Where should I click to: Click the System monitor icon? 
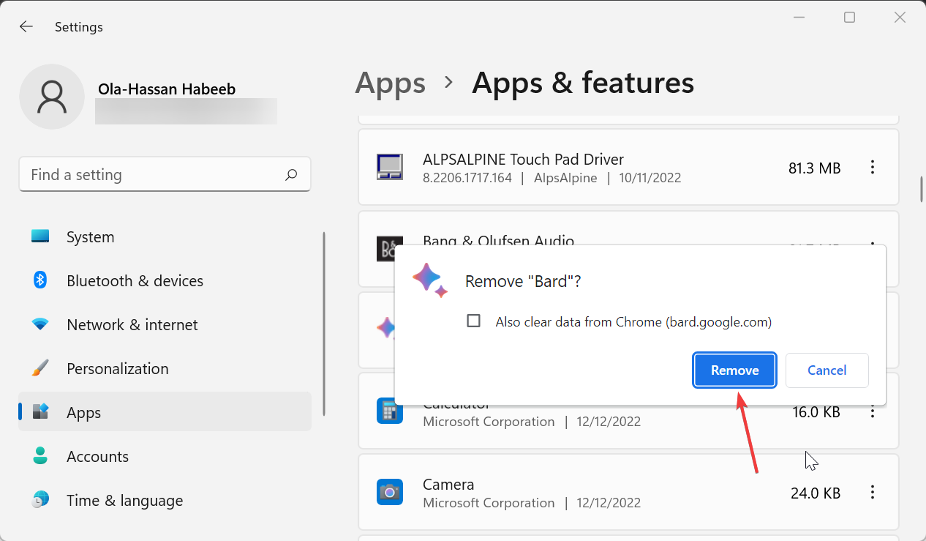(40, 236)
